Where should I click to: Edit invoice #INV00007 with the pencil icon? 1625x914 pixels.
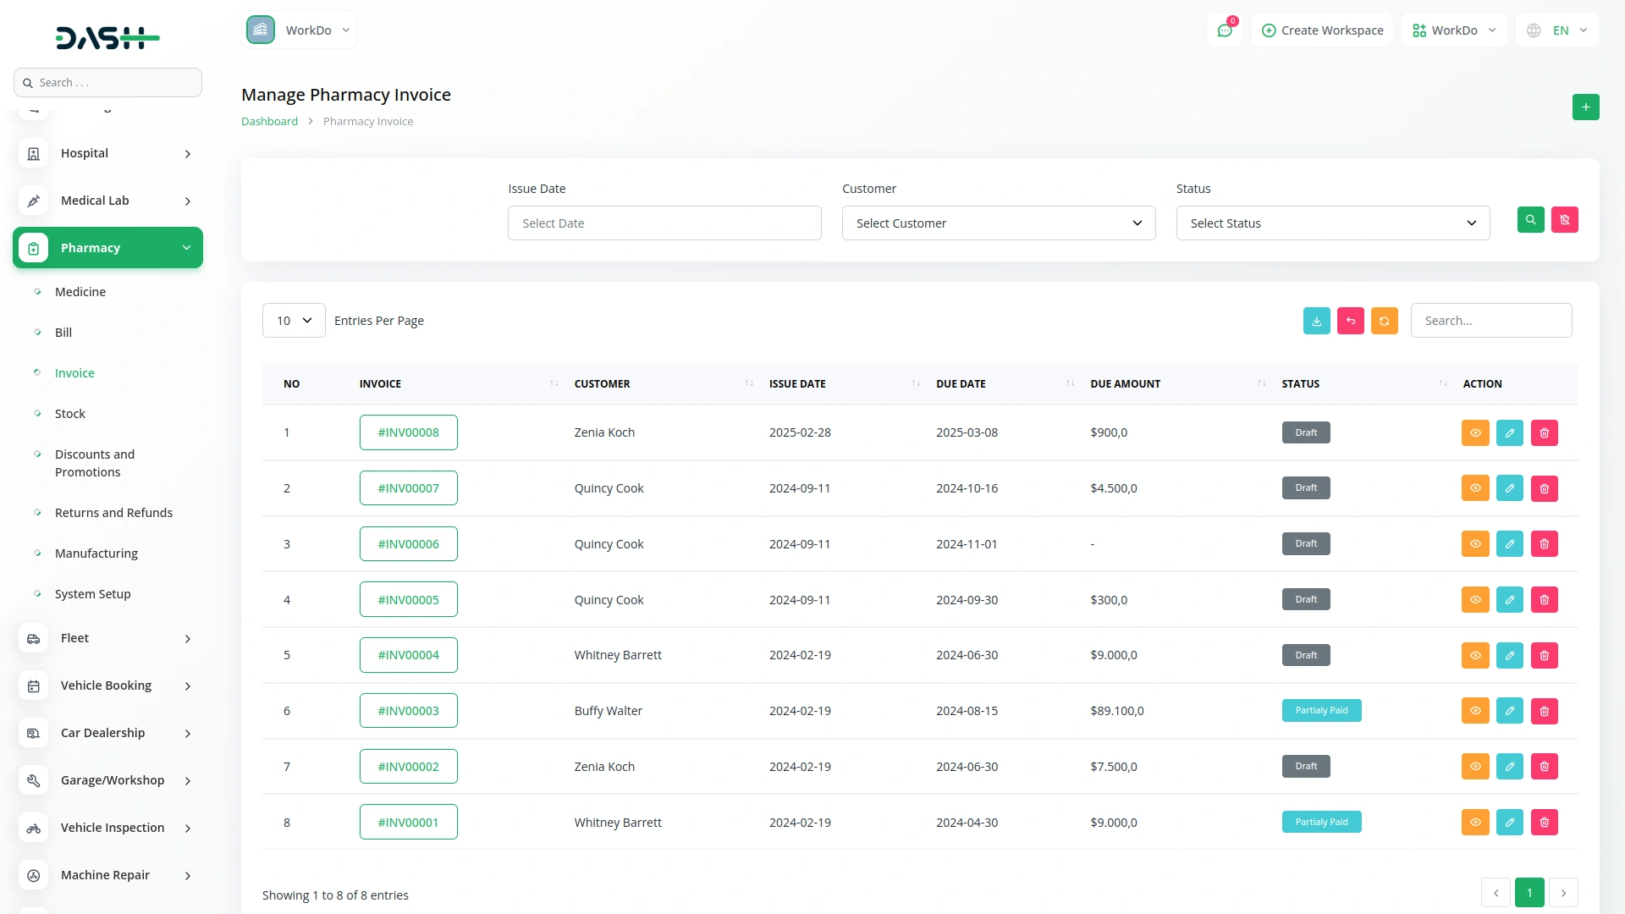click(x=1509, y=488)
